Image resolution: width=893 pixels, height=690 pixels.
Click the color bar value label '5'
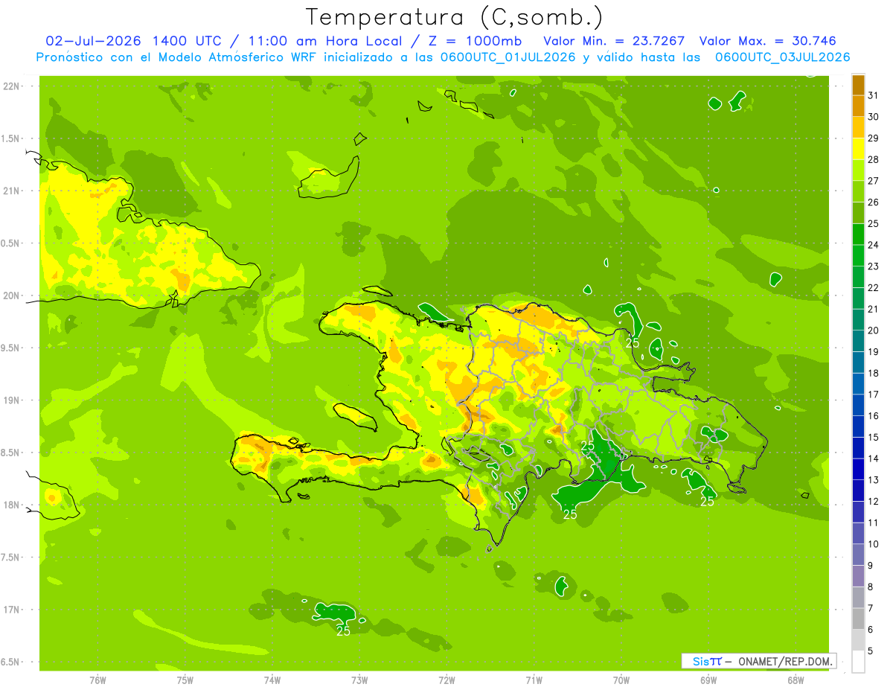tap(871, 651)
